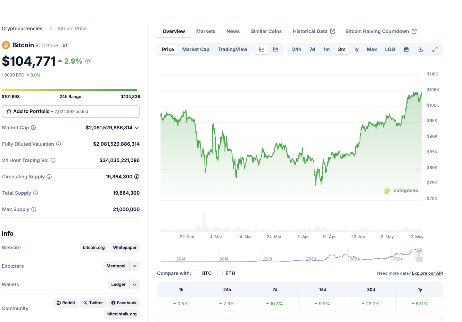The width and height of the screenshot is (462, 322).
Task: Set chart range to 3m
Action: tap(342, 49)
